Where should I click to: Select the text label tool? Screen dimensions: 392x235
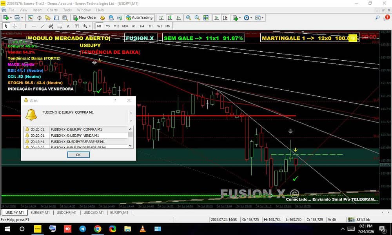[77, 26]
